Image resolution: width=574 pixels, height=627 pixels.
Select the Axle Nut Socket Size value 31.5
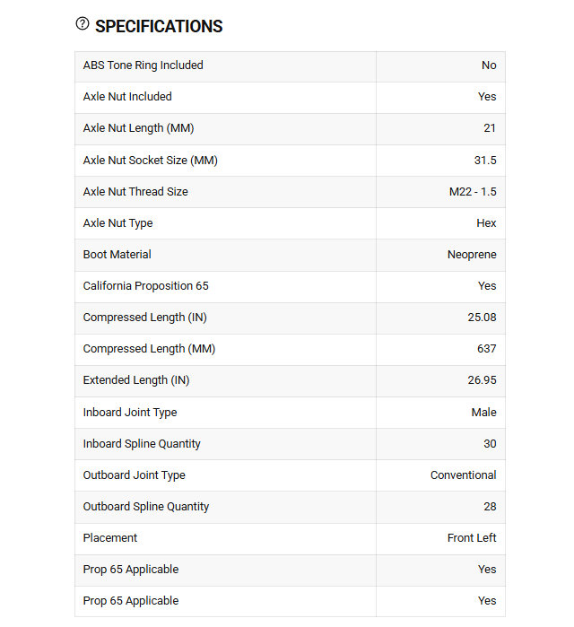pyautogui.click(x=485, y=161)
